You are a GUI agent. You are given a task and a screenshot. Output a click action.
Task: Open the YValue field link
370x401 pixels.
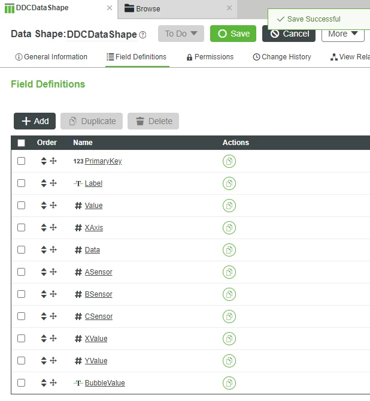pyautogui.click(x=96, y=361)
